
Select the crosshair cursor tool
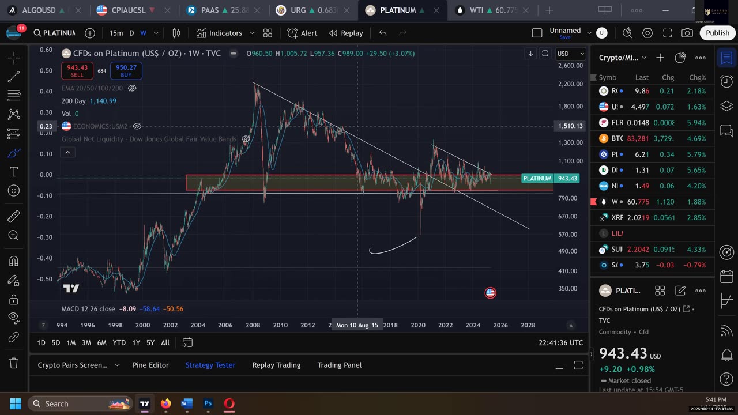tap(14, 58)
